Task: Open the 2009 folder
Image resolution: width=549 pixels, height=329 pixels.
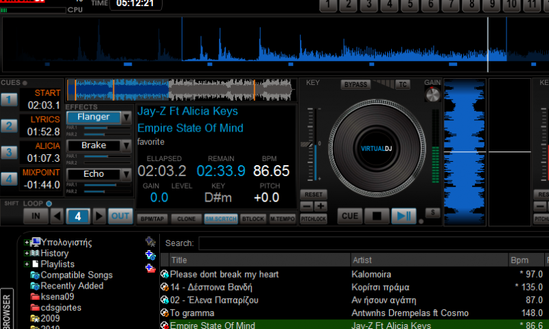Action: point(45,319)
